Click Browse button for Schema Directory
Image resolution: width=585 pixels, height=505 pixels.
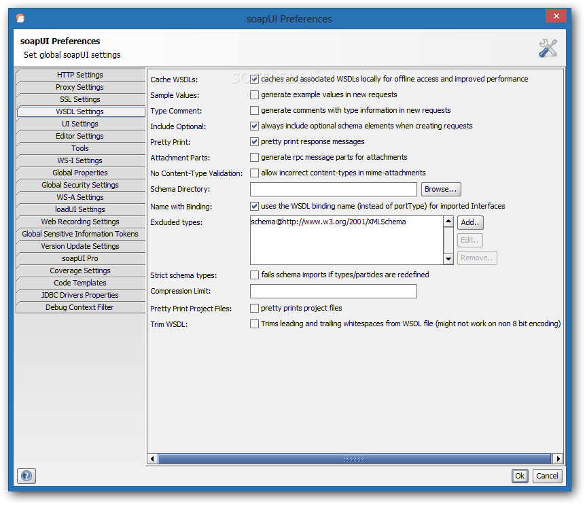click(441, 189)
